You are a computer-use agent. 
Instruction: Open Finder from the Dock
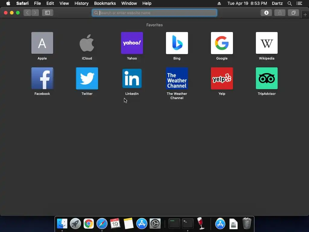(x=62, y=224)
